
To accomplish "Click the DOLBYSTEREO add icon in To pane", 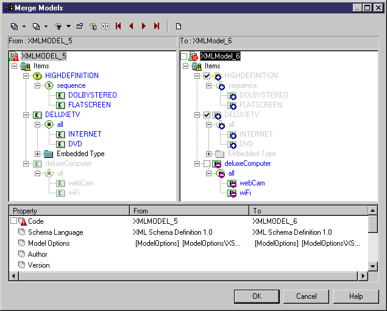I will [x=232, y=96].
